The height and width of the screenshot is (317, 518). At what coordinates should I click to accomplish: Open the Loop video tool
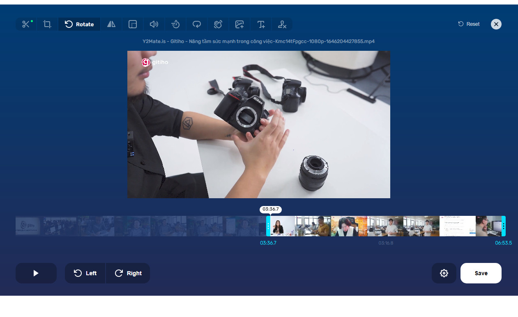point(197,24)
